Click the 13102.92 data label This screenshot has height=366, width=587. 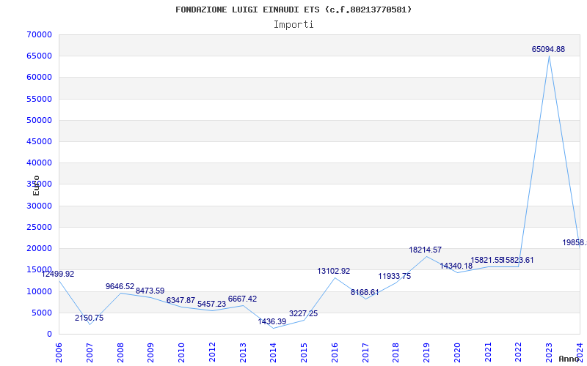(334, 271)
